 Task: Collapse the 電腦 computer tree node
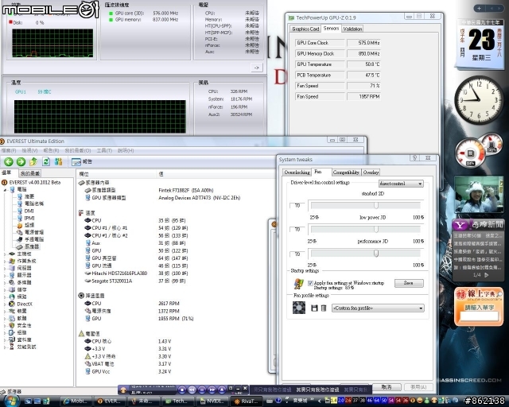pos(5,189)
